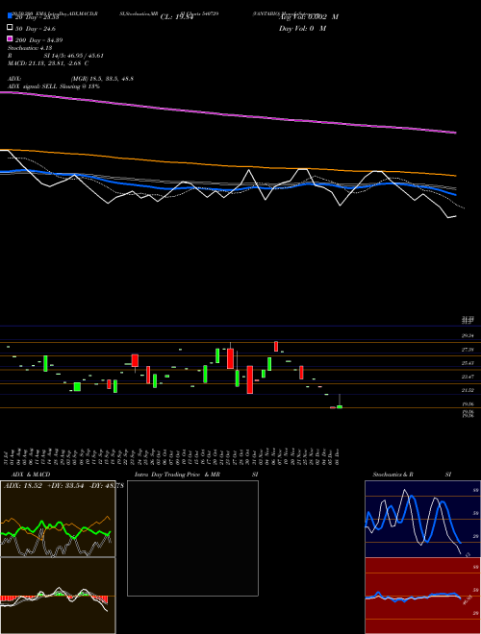Open the ADX & MACD panel title

[31, 475]
